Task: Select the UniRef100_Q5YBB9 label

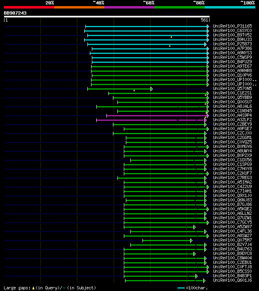Action: point(232,97)
